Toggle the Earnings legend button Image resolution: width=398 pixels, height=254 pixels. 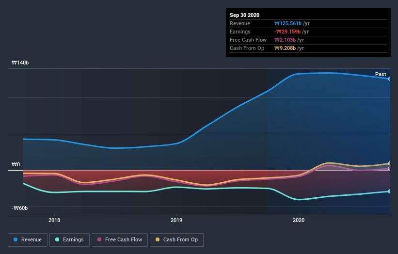[x=69, y=240]
